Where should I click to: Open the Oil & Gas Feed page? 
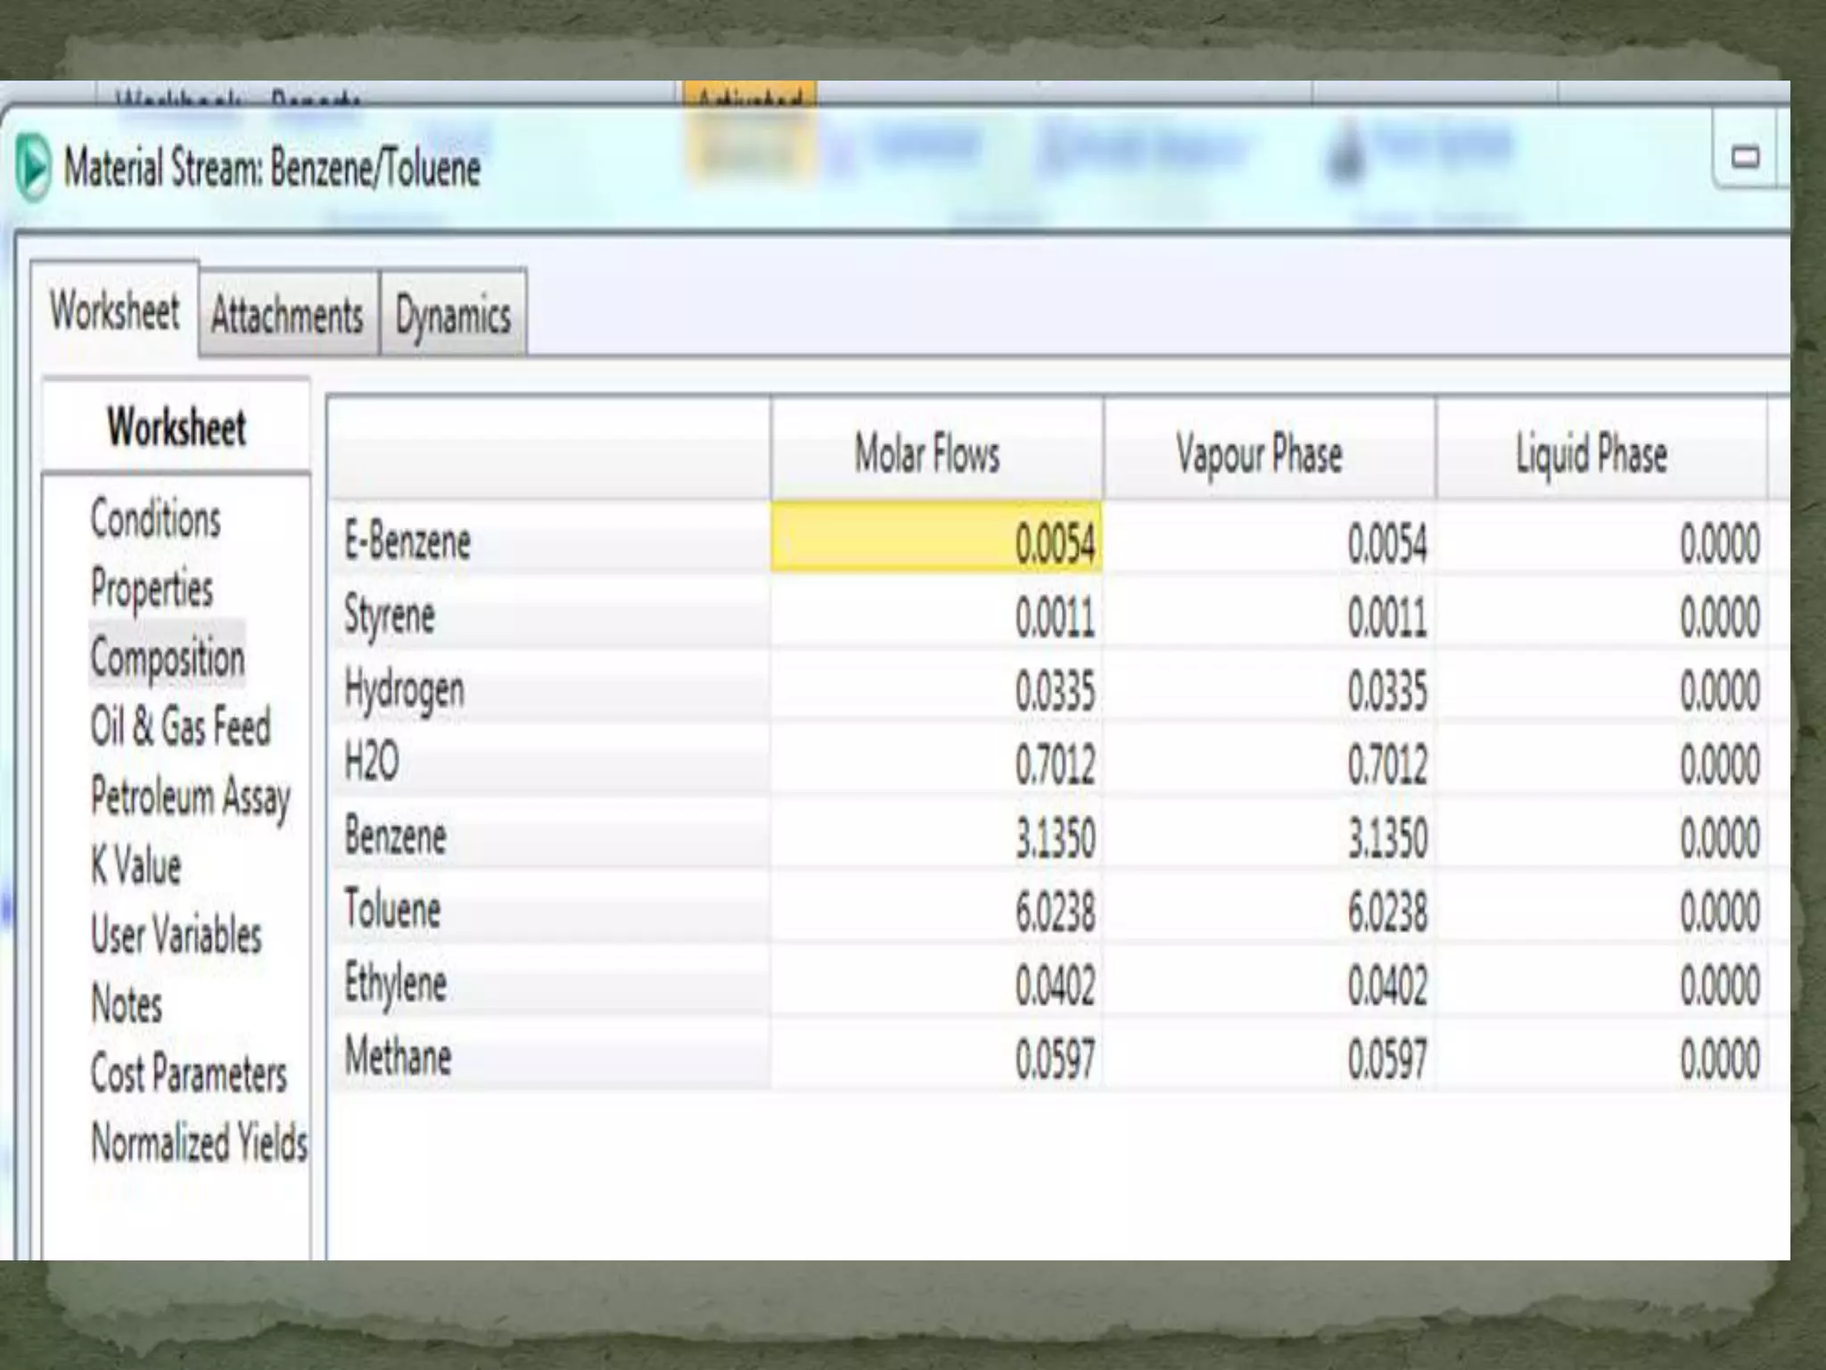(x=180, y=727)
